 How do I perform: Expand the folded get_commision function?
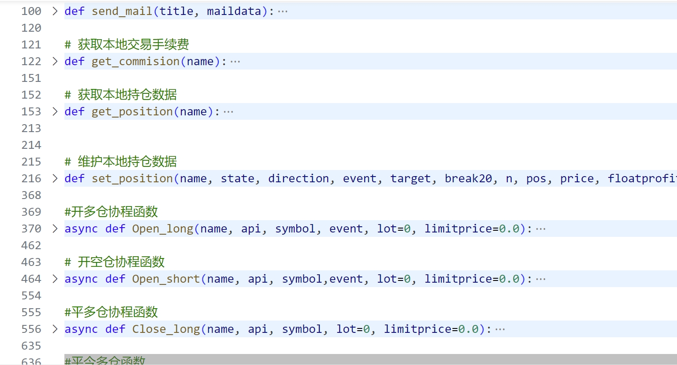(x=55, y=61)
